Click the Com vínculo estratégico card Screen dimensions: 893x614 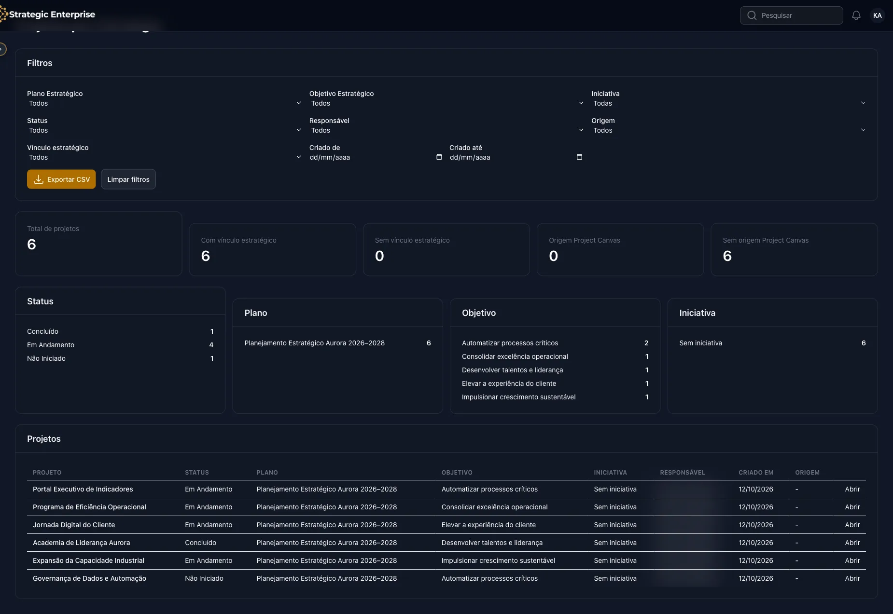click(x=272, y=249)
